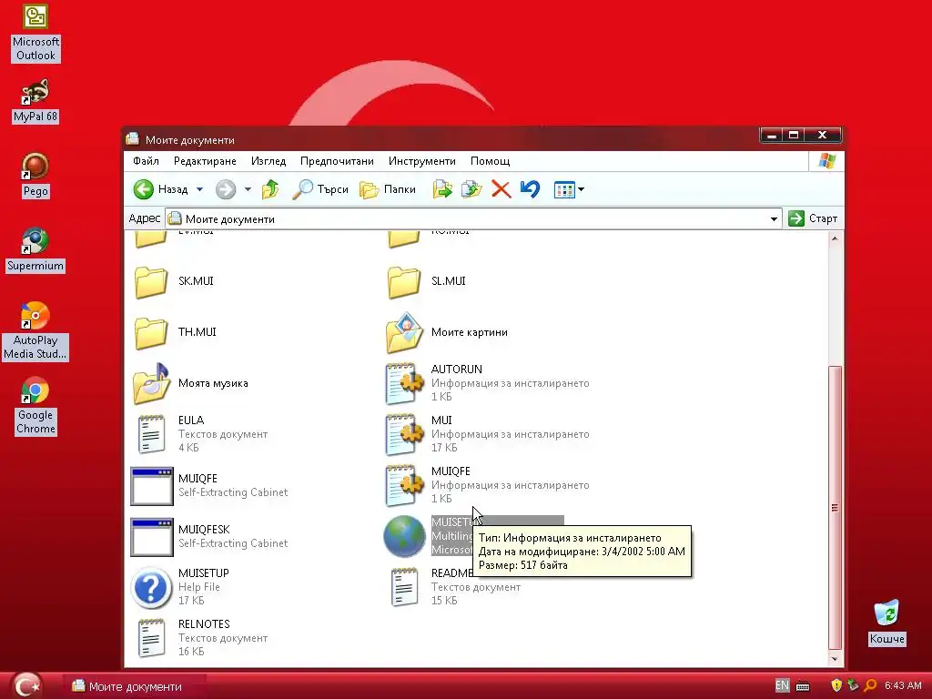The height and width of the screenshot is (699, 932).
Task: Open the Редактиране menu
Action: pyautogui.click(x=205, y=161)
